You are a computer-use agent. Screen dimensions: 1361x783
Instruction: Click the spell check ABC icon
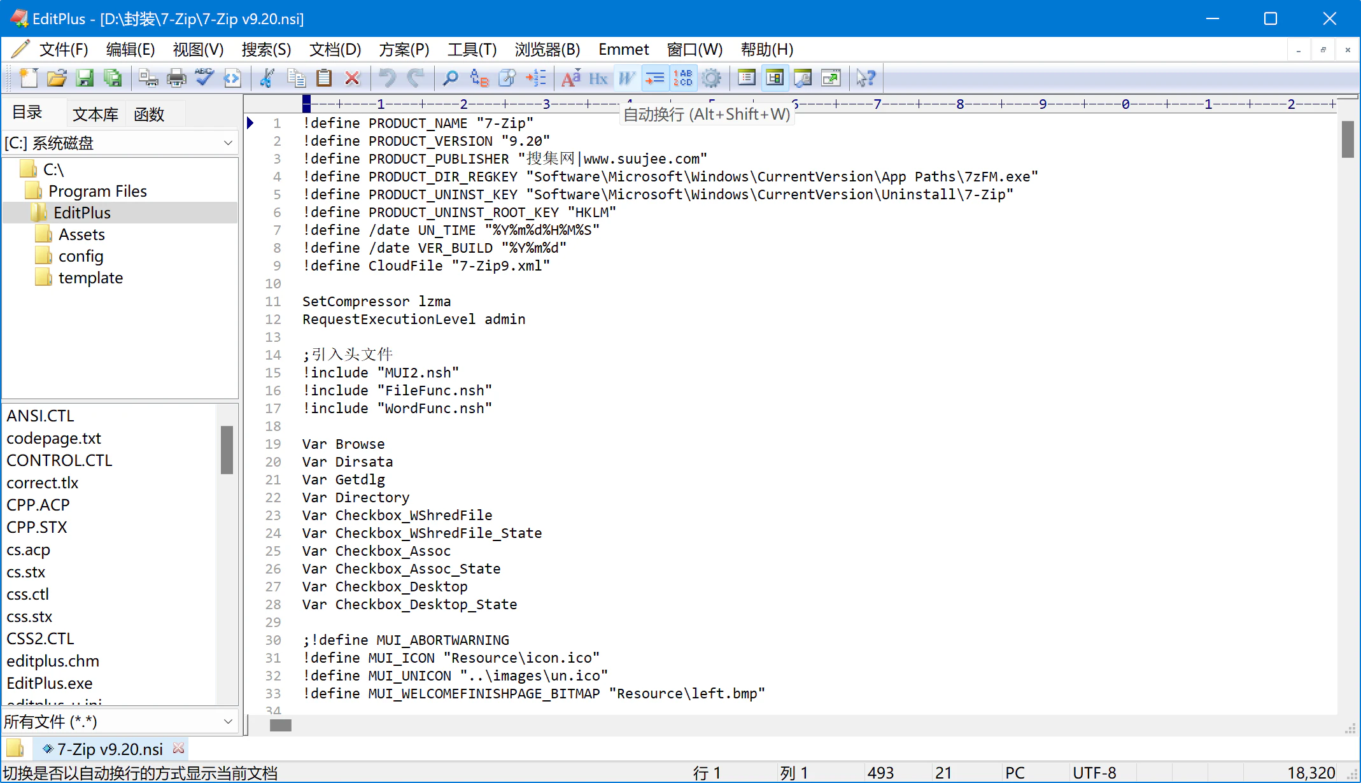click(204, 78)
